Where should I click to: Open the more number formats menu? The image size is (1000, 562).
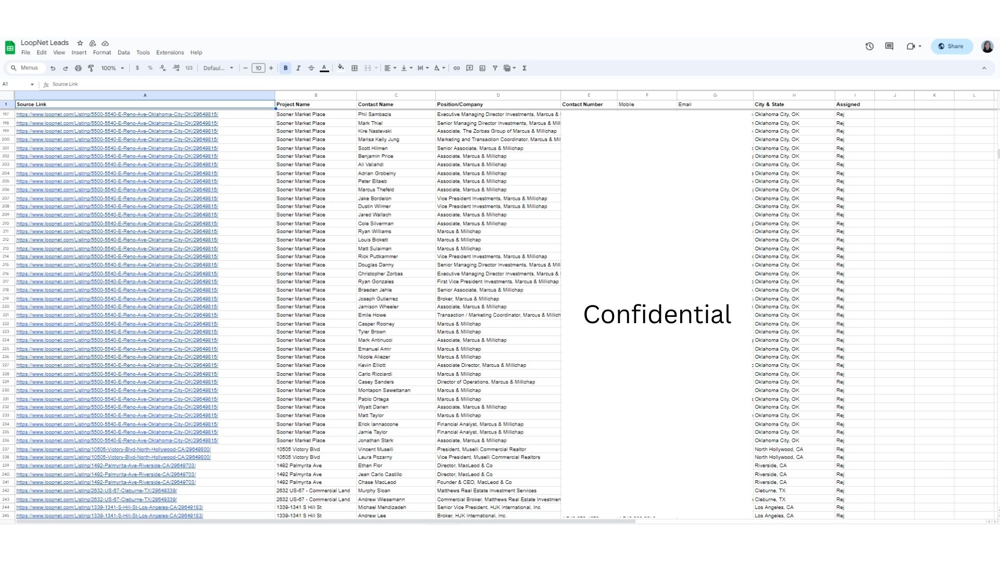(189, 68)
